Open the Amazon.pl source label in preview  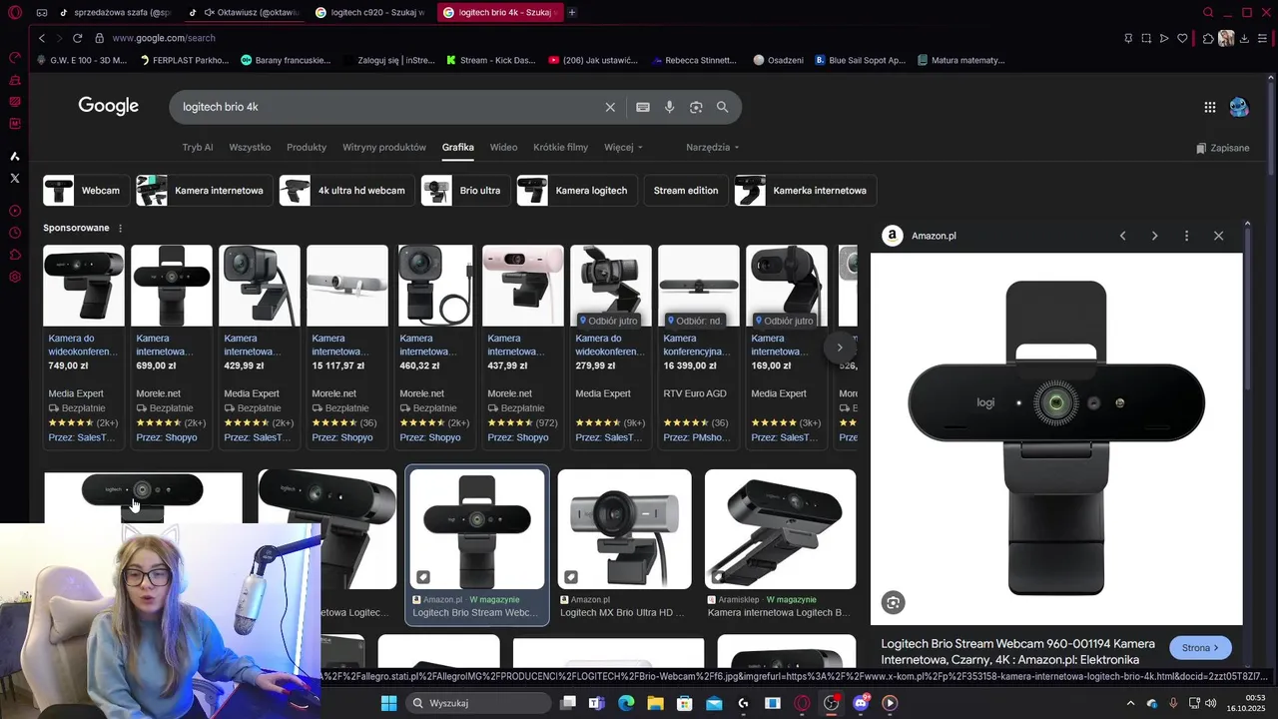pos(933,236)
